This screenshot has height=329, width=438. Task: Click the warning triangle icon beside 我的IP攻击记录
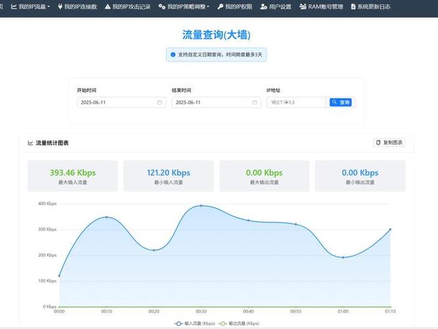[107, 7]
